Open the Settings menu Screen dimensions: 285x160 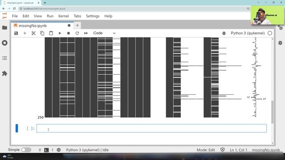click(x=93, y=16)
